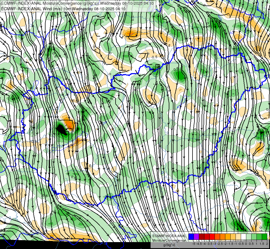This screenshot has width=270, height=249.
Task: Select the darkest green legend swatch near 2
Action: [264, 237]
